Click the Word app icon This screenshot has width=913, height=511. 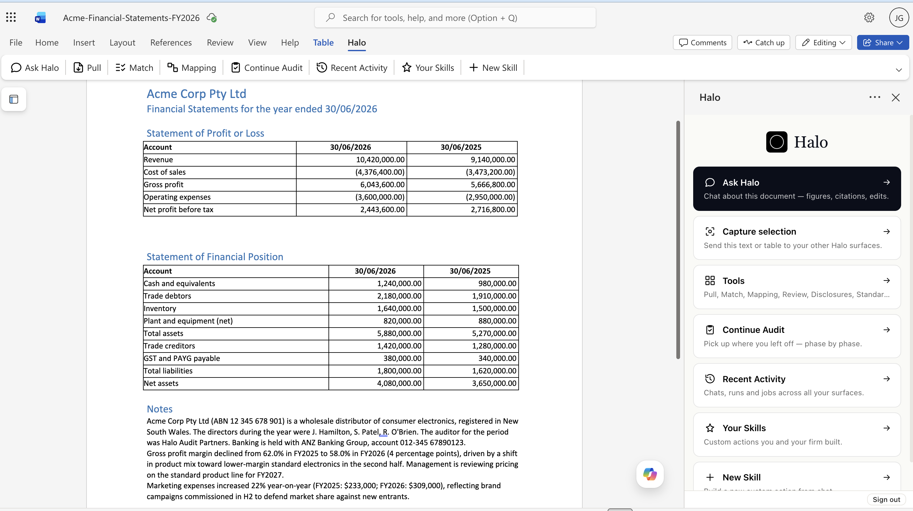[x=40, y=17]
